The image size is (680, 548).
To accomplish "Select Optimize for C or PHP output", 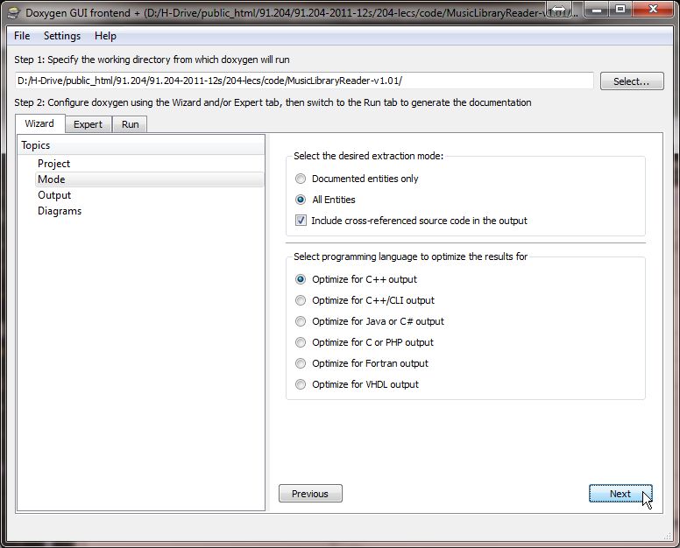I will click(364, 342).
